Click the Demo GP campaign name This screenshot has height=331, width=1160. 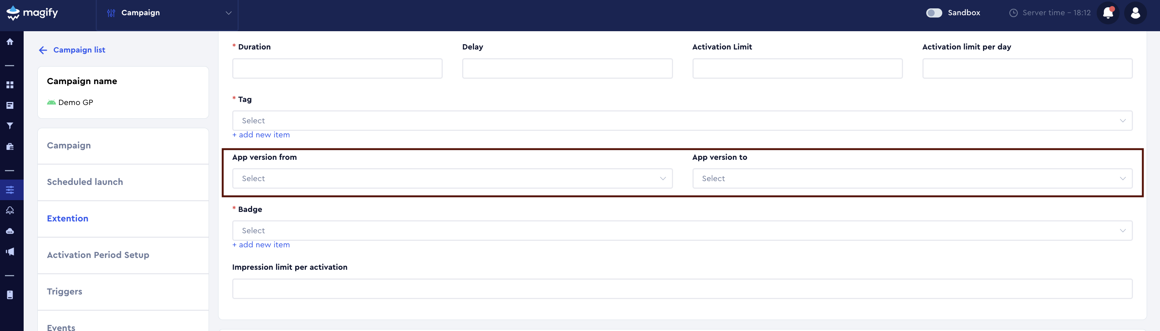pyautogui.click(x=76, y=102)
